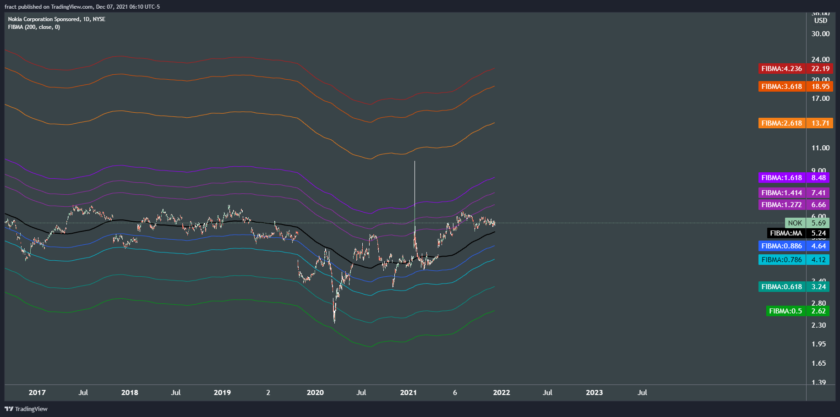Viewport: 840px width, 417px height.
Task: Click the 2018 label on the time axis
Action: (x=130, y=393)
